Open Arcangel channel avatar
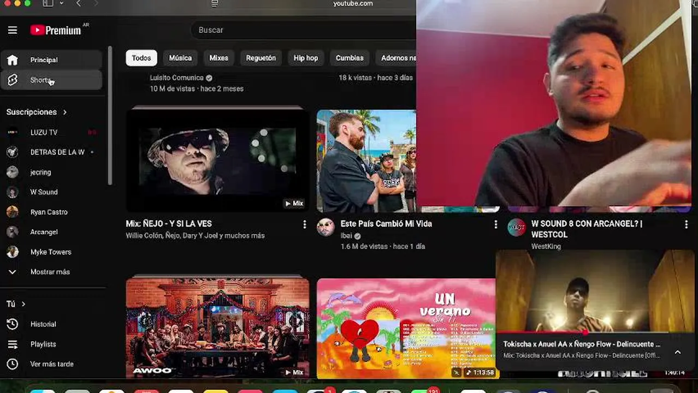The image size is (698, 393). pos(12,232)
